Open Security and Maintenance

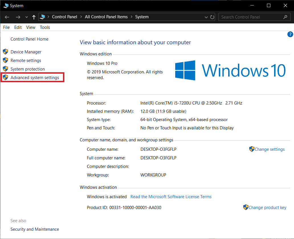point(34,229)
